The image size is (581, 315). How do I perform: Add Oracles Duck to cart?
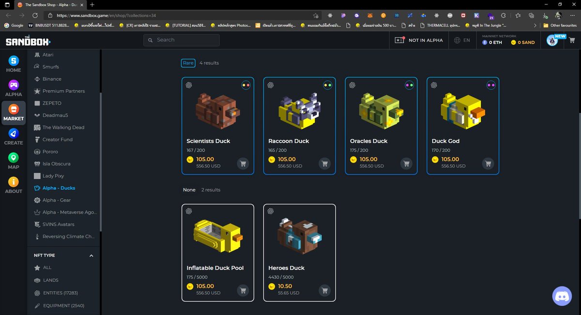pos(407,163)
